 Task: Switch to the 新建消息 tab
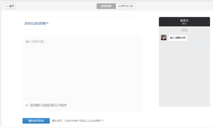pyautogui.click(x=106, y=6)
